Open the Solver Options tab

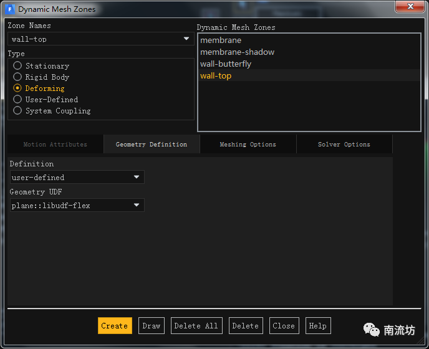point(344,145)
